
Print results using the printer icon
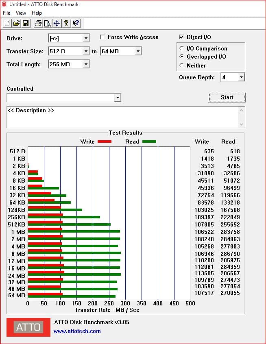38,23
